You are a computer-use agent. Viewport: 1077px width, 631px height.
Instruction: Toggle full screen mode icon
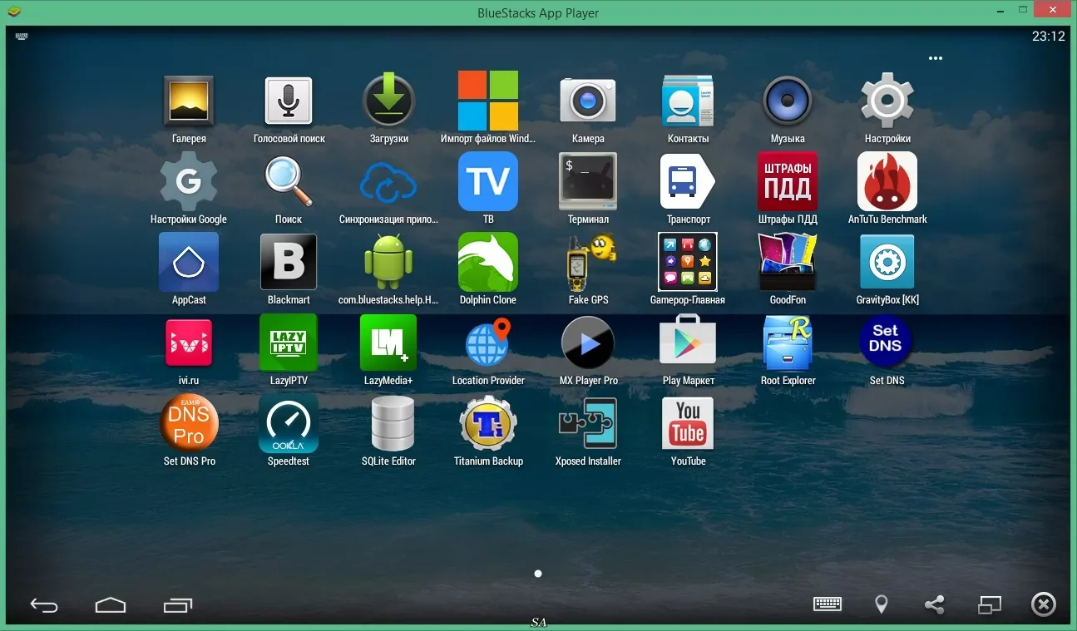[990, 604]
